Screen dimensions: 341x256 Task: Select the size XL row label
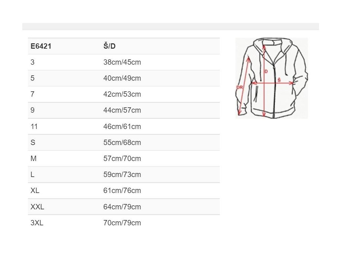(x=35, y=191)
